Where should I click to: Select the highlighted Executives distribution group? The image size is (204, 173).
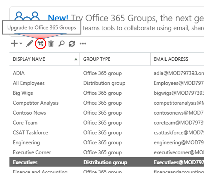pos(107,162)
